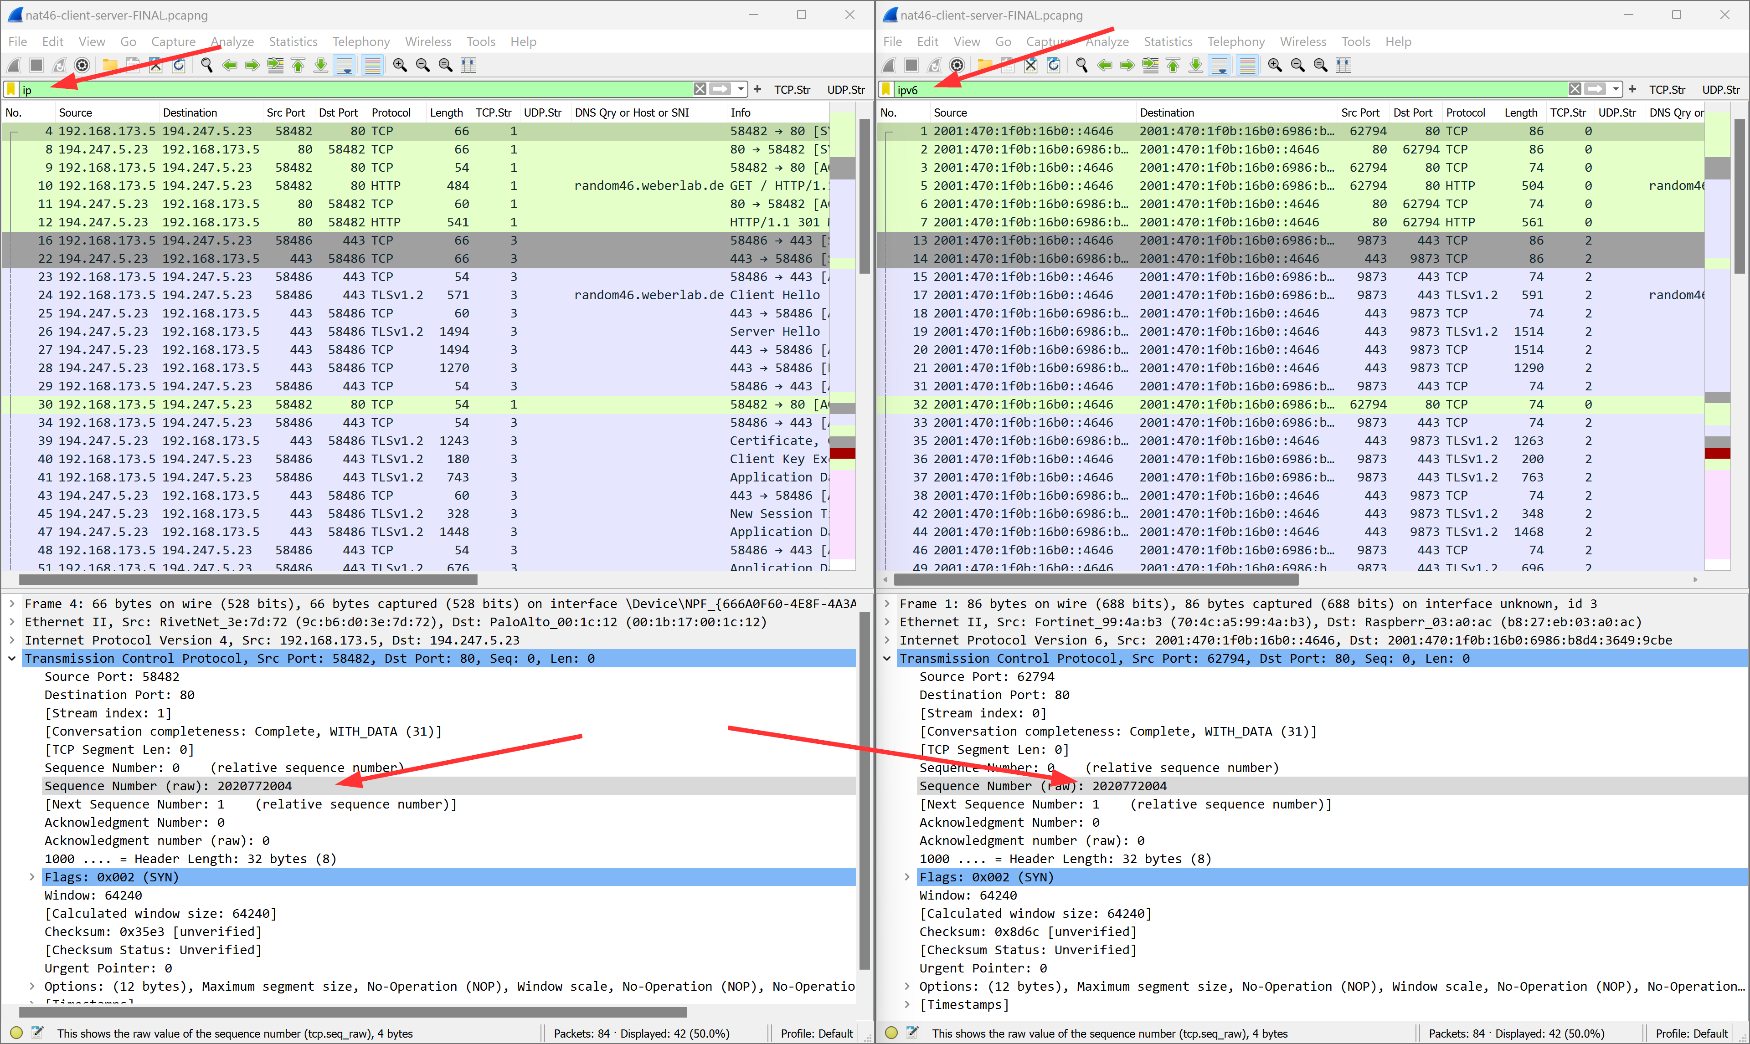Go to the first packet using the up arrow icon
Screen dimensions: 1750x1044
(299, 65)
